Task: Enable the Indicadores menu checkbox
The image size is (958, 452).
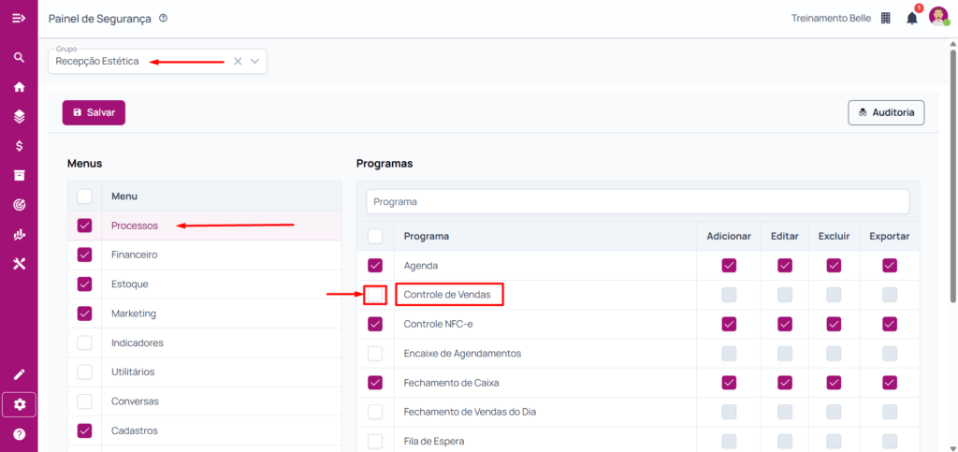Action: click(85, 343)
